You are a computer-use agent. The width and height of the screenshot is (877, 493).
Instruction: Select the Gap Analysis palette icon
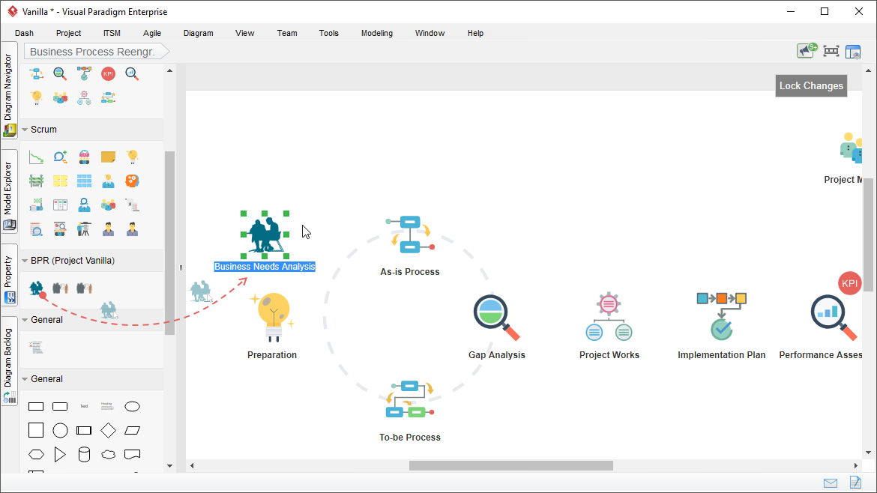(x=60, y=73)
